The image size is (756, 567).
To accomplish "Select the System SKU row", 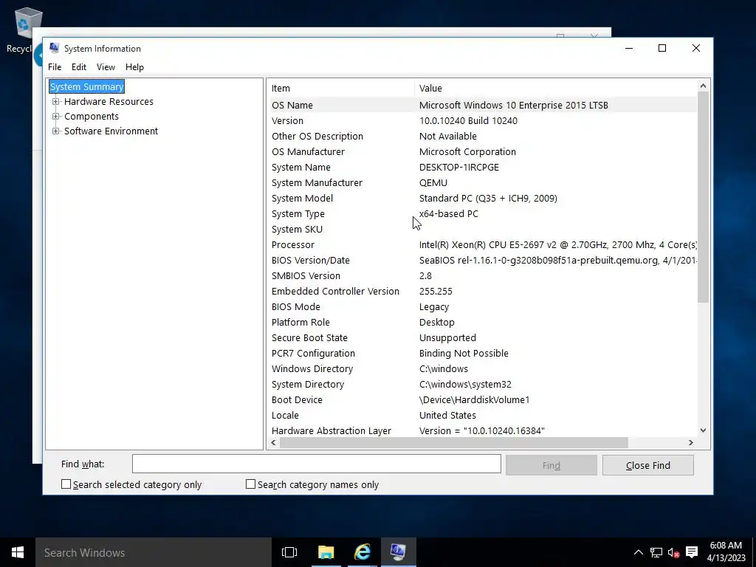I will pos(482,229).
